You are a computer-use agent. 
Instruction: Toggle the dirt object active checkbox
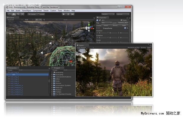pyautogui.click(x=100, y=20)
